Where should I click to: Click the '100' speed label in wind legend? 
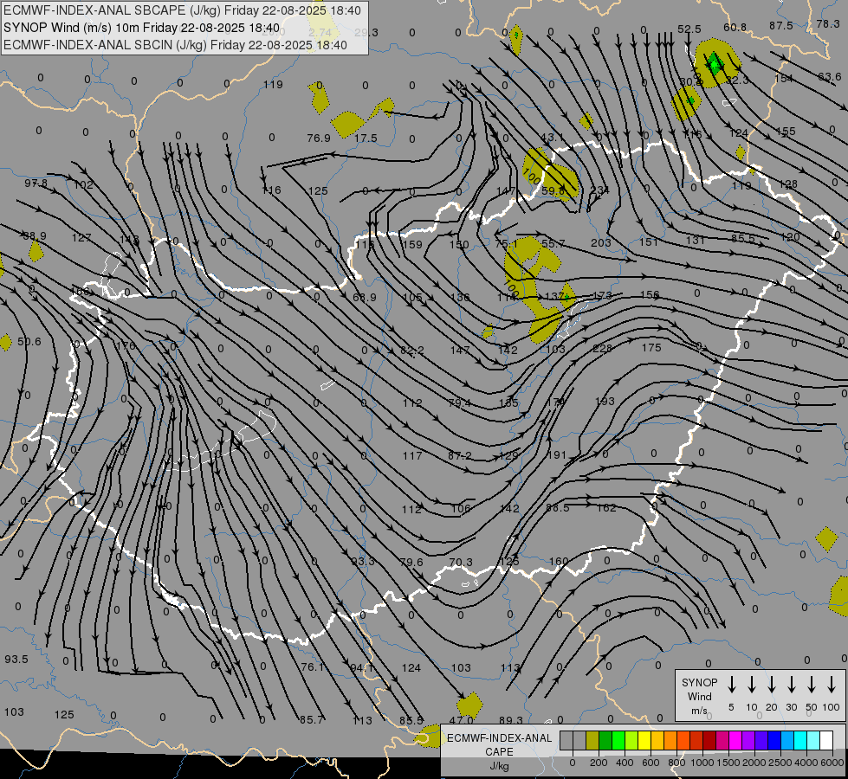[832, 707]
